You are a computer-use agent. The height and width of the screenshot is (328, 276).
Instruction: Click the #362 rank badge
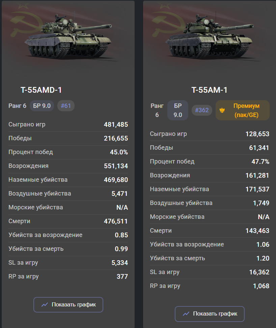tap(202, 110)
